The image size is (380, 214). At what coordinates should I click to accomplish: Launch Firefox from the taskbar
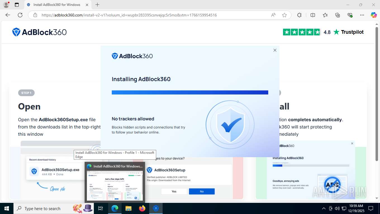pos(142,208)
